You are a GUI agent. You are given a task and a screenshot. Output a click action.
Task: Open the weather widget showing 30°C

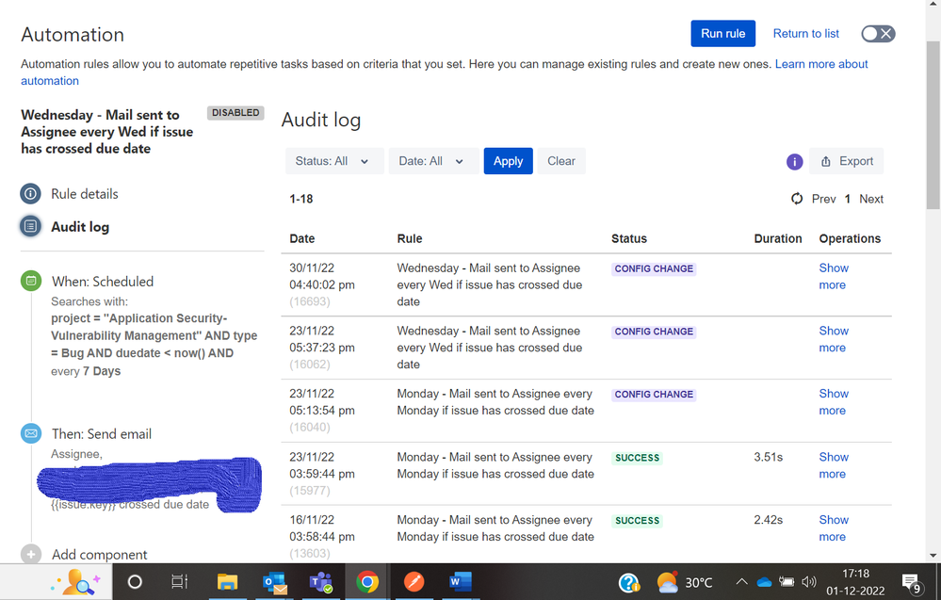coord(684,582)
